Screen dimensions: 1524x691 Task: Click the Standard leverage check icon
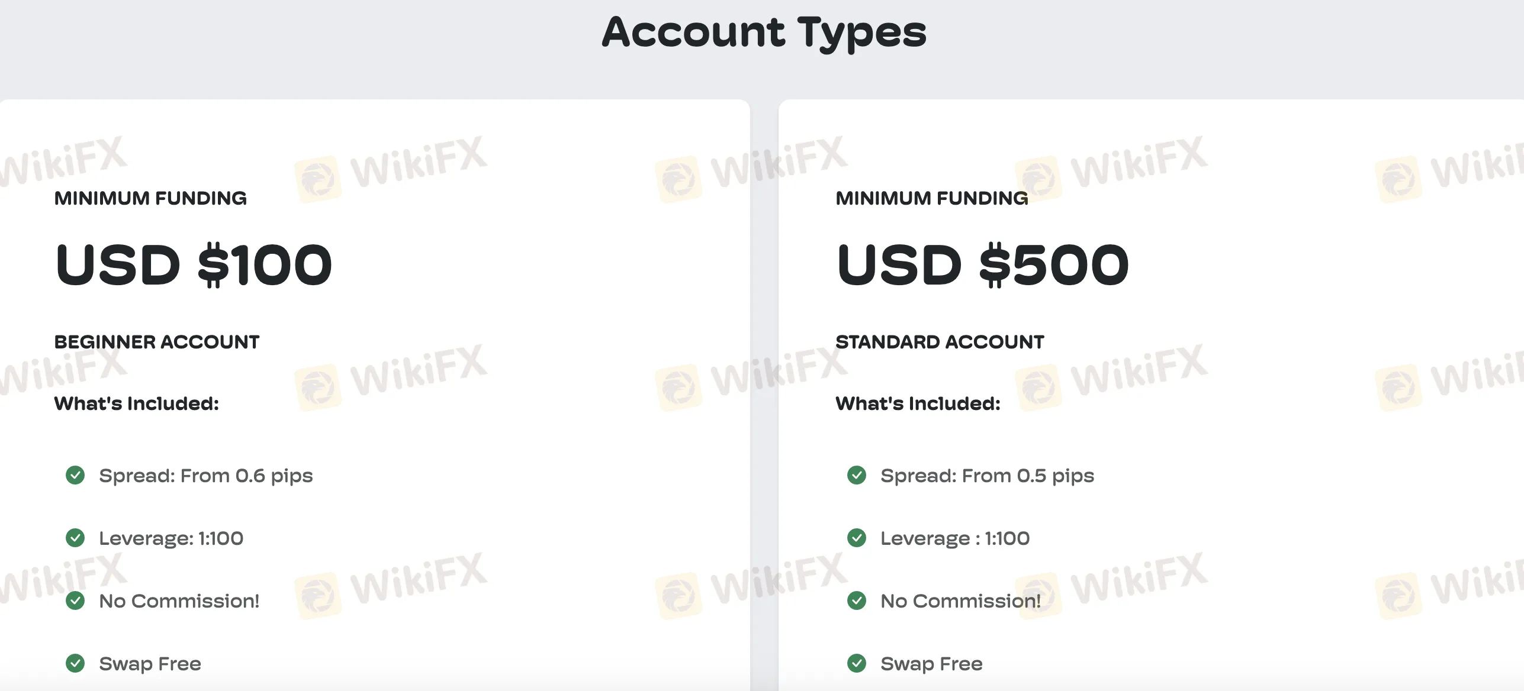pos(857,538)
